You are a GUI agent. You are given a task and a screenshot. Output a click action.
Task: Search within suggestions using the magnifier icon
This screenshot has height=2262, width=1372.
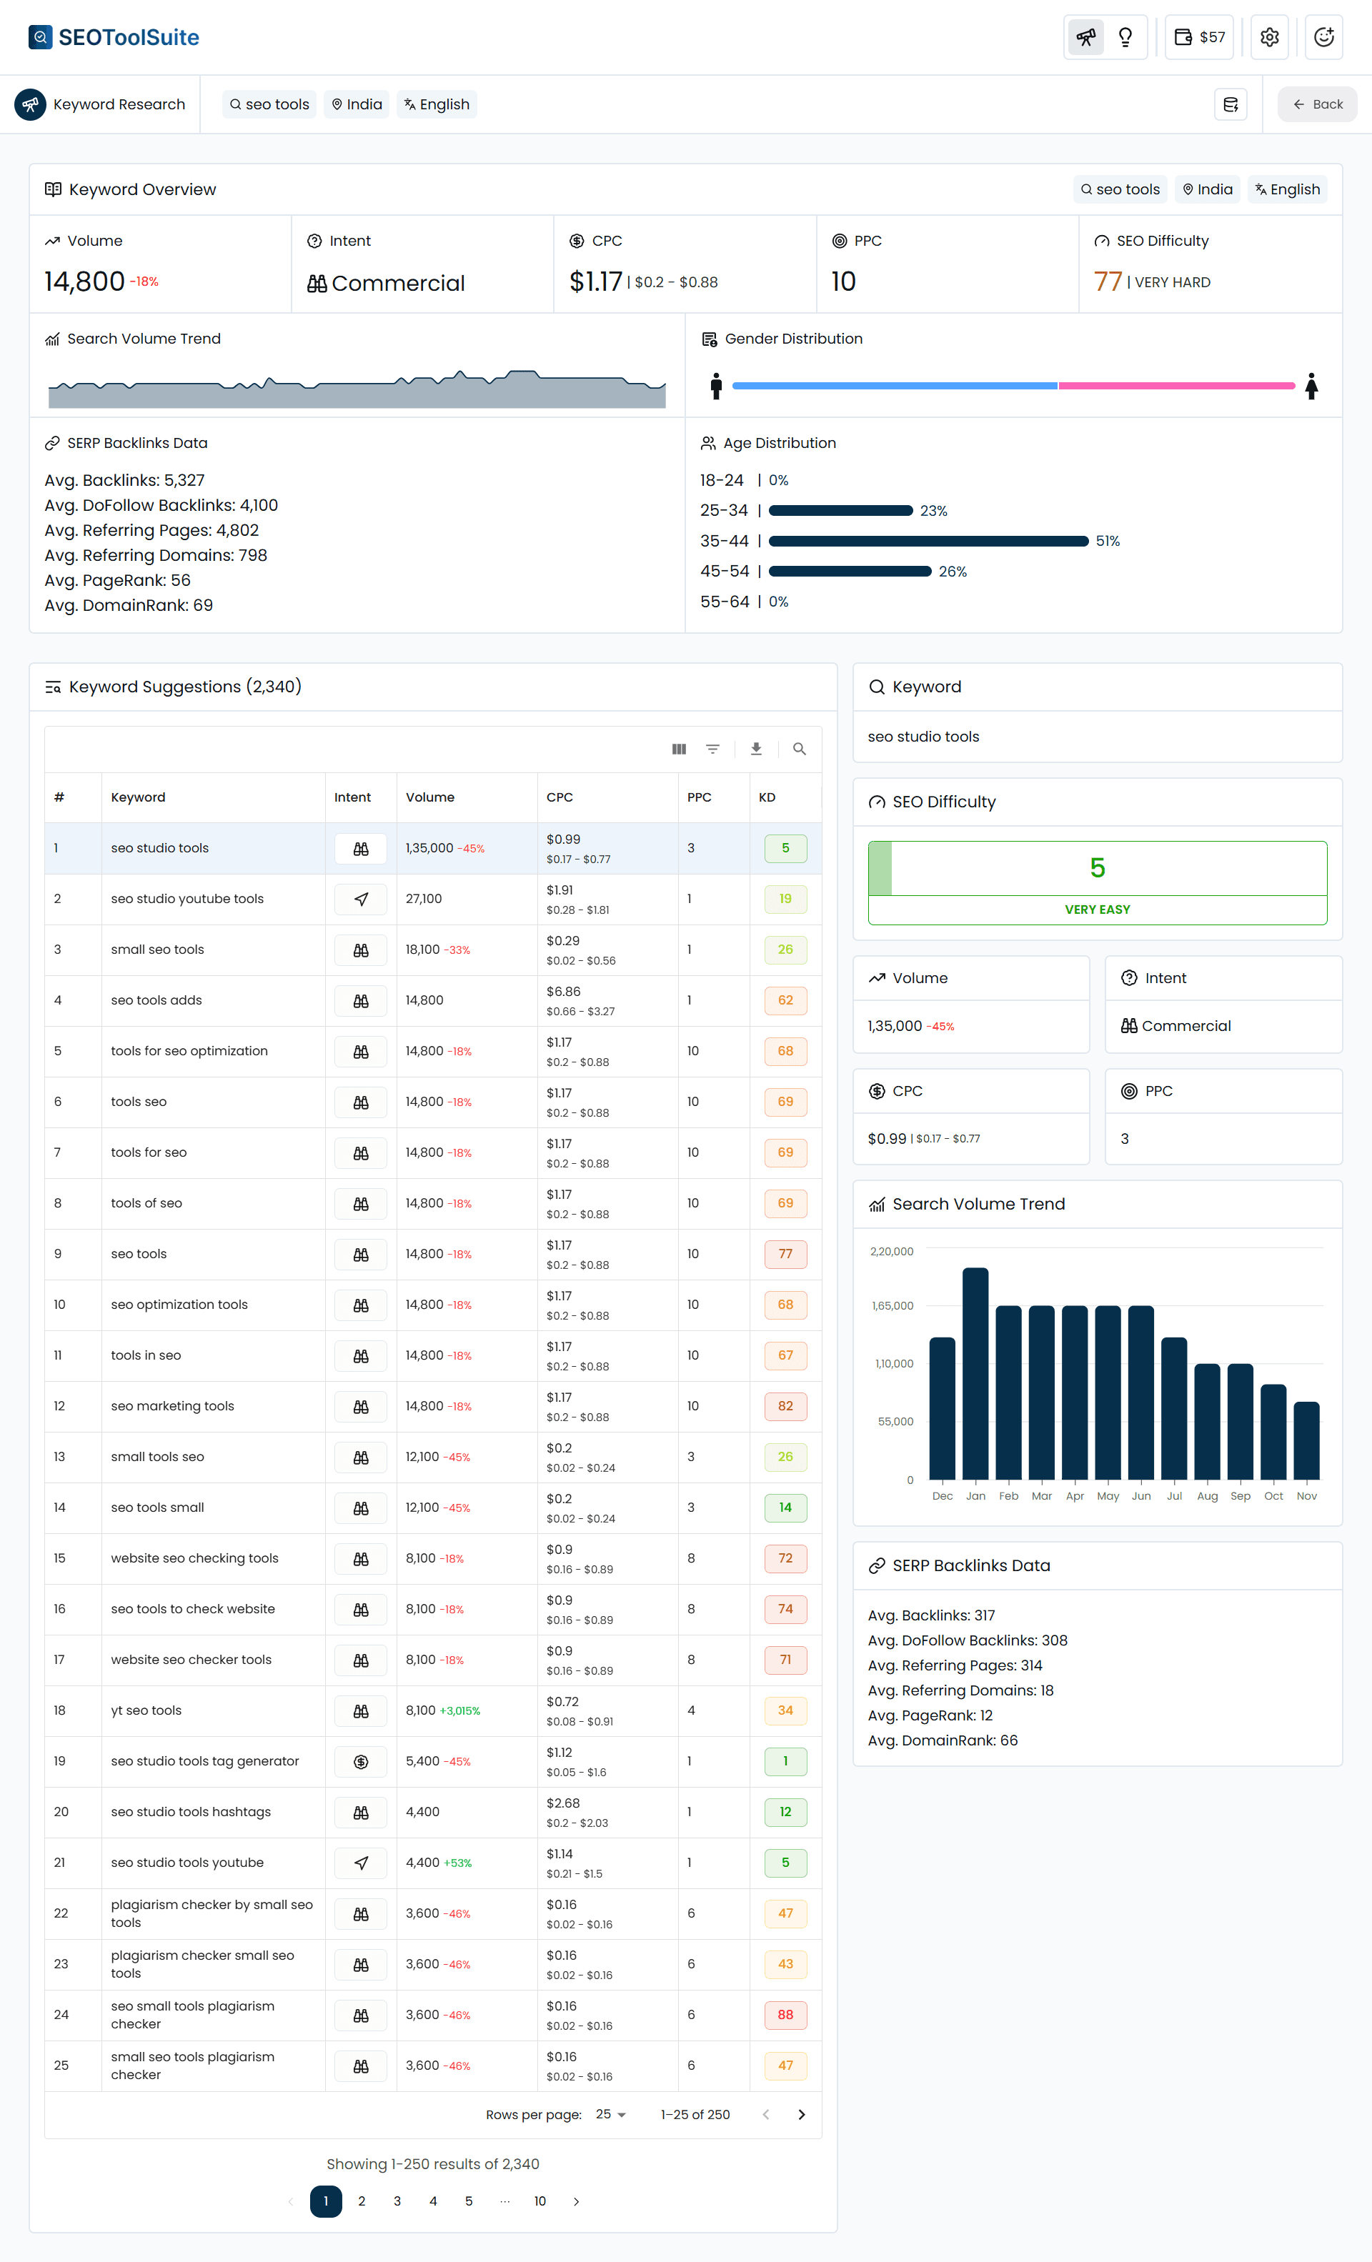799,749
